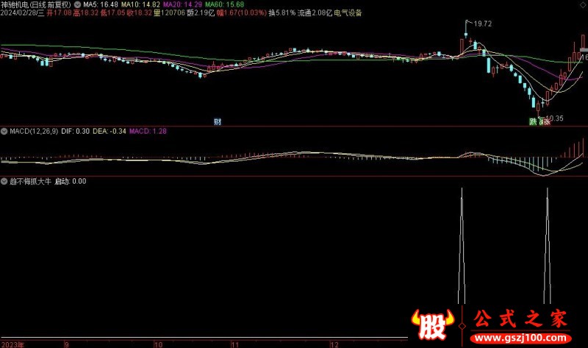588x348 pixels.
Task: Click the purple MACD value label
Action: point(148,131)
